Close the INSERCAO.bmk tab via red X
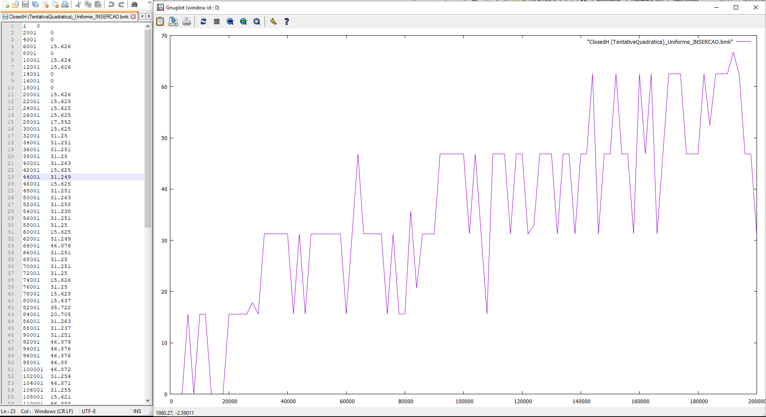The width and height of the screenshot is (766, 417). tap(133, 17)
